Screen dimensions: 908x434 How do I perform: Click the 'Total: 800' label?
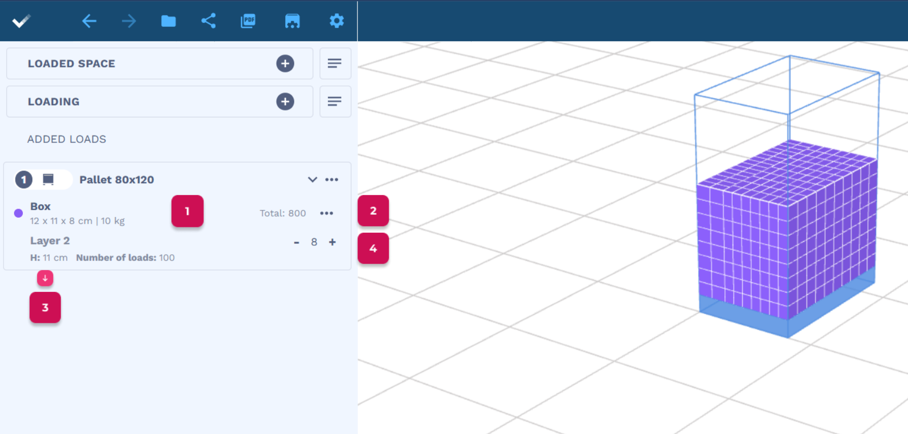tap(283, 213)
